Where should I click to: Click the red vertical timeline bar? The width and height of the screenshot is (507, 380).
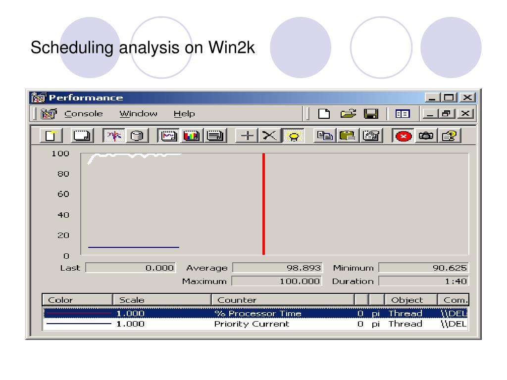click(263, 204)
